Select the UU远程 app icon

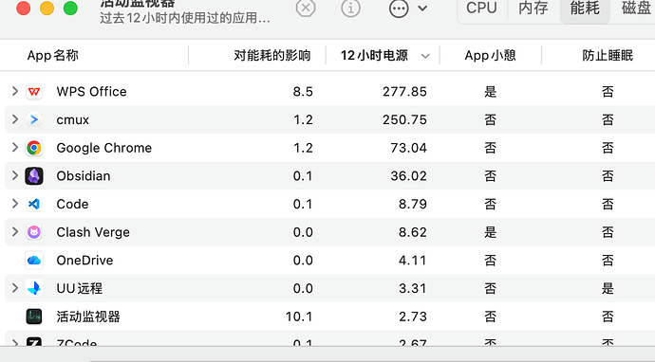(34, 288)
